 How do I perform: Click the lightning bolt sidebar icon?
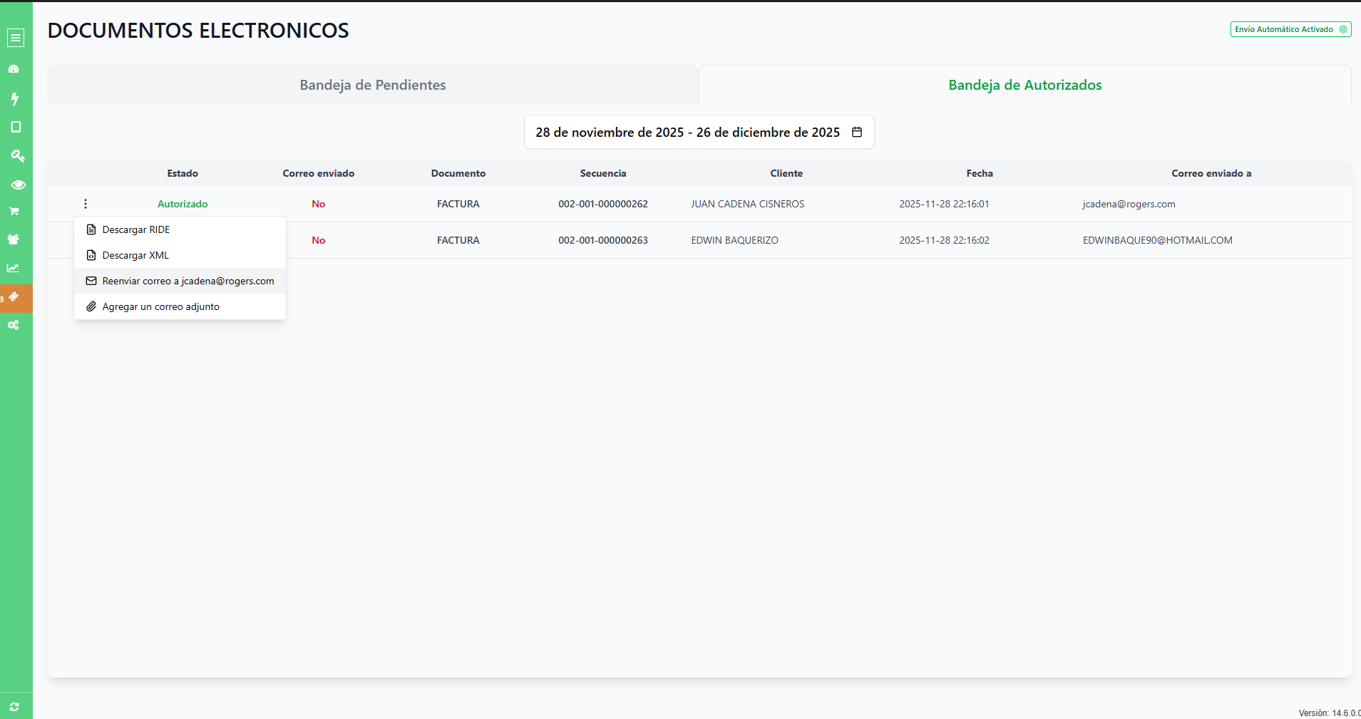(14, 98)
